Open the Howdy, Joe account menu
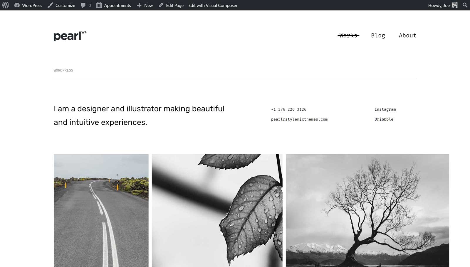 tap(439, 5)
